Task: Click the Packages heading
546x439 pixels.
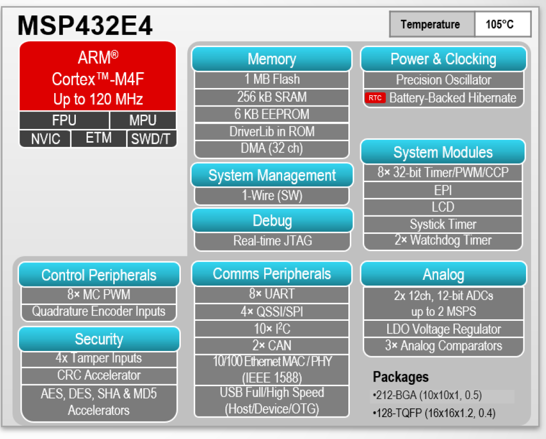Action: click(x=401, y=377)
